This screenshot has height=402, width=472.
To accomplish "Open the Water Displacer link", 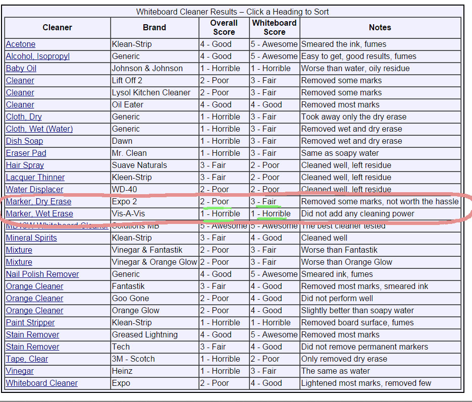I will (x=35, y=190).
